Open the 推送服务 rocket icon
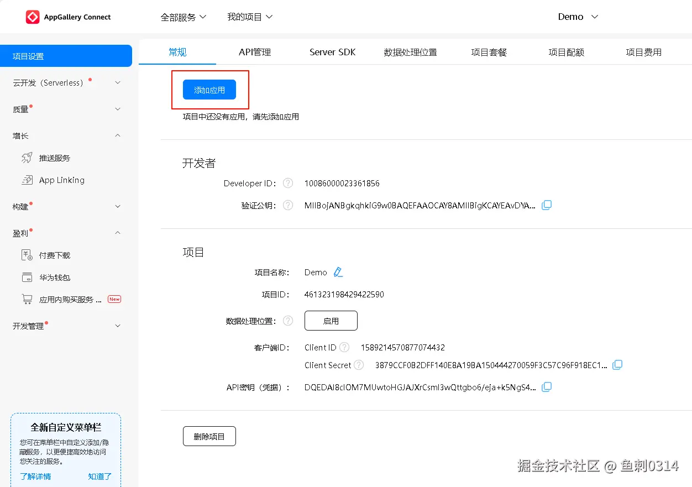The width and height of the screenshot is (692, 487). [x=27, y=158]
